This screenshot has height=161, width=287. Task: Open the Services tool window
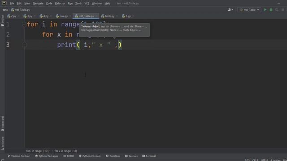[x=131, y=156]
